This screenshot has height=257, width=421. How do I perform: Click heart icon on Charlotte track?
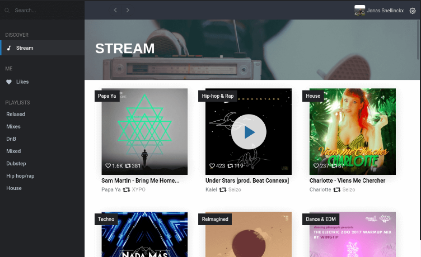tap(316, 165)
